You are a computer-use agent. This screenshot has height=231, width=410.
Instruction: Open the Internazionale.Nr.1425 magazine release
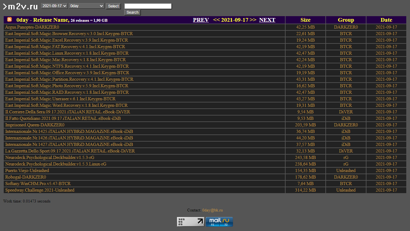(x=69, y=131)
